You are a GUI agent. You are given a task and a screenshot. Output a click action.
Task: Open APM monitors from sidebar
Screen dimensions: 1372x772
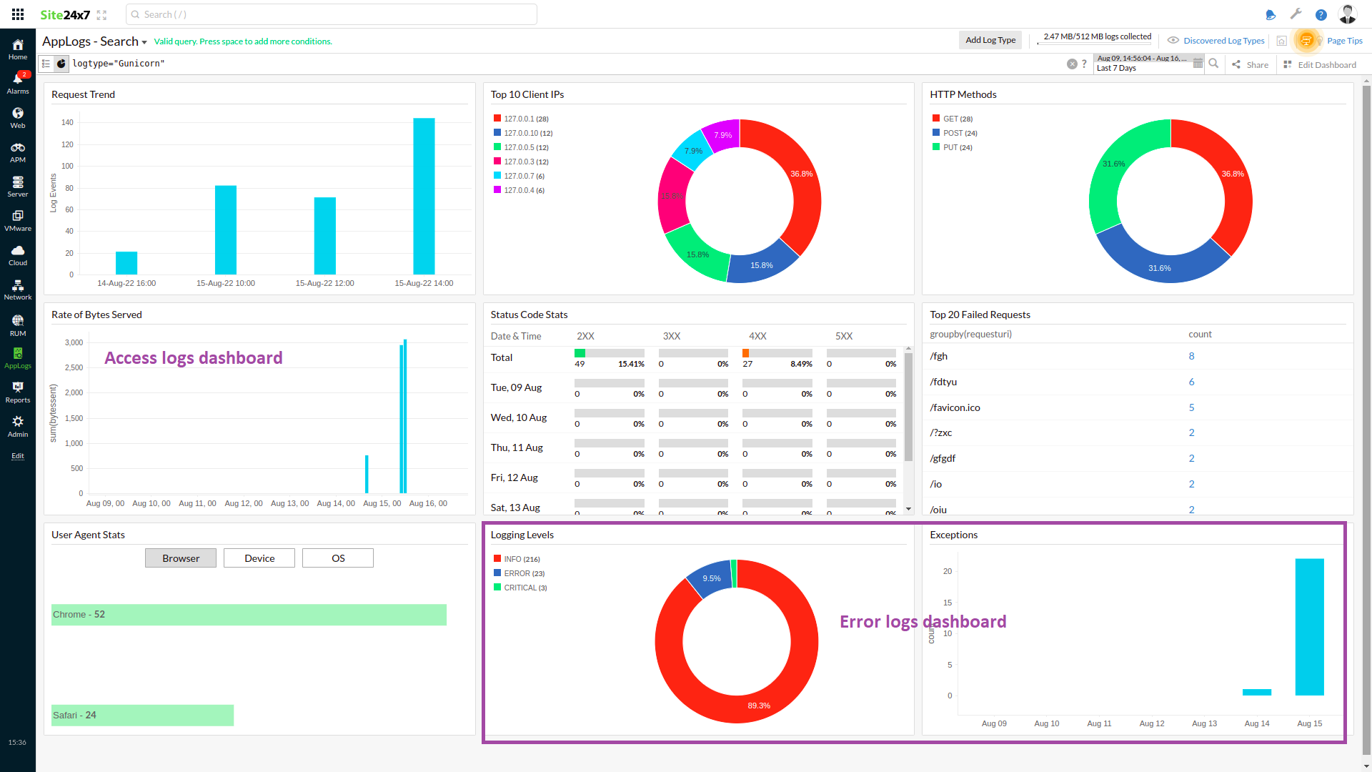18,152
